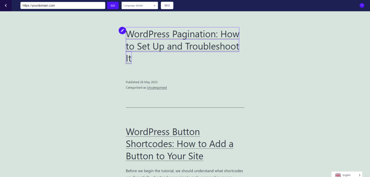Expand the English language switcher arrow
The width and height of the screenshot is (370, 177).
360,175
